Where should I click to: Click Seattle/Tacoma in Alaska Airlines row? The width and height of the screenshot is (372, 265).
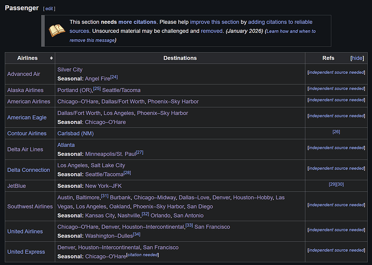coord(121,90)
